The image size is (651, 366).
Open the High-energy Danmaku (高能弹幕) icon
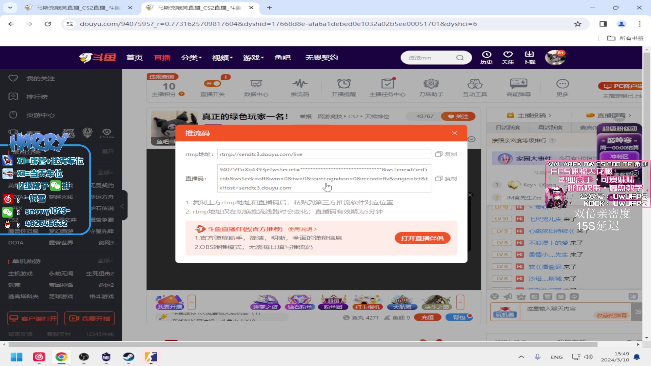519,87
